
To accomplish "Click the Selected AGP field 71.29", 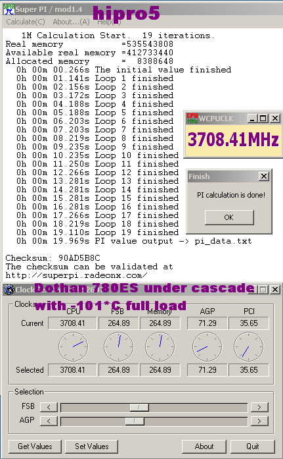I will [x=207, y=370].
